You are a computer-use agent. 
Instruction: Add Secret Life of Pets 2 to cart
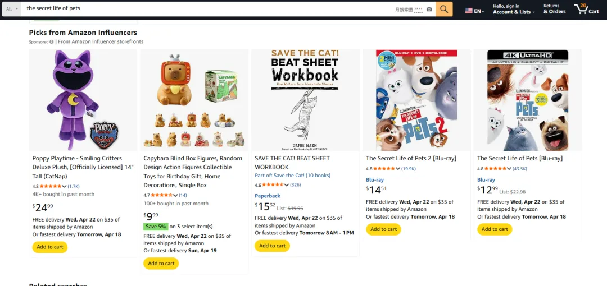pos(384,229)
